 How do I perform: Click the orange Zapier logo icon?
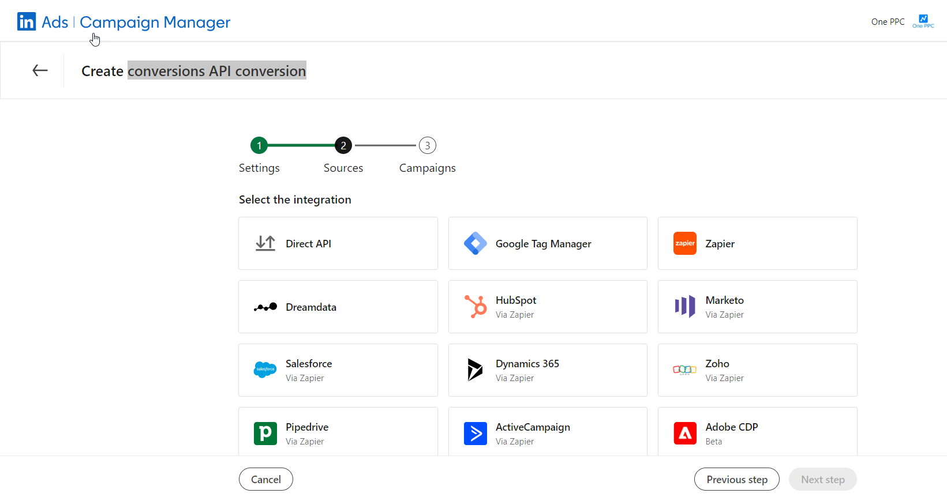click(685, 243)
